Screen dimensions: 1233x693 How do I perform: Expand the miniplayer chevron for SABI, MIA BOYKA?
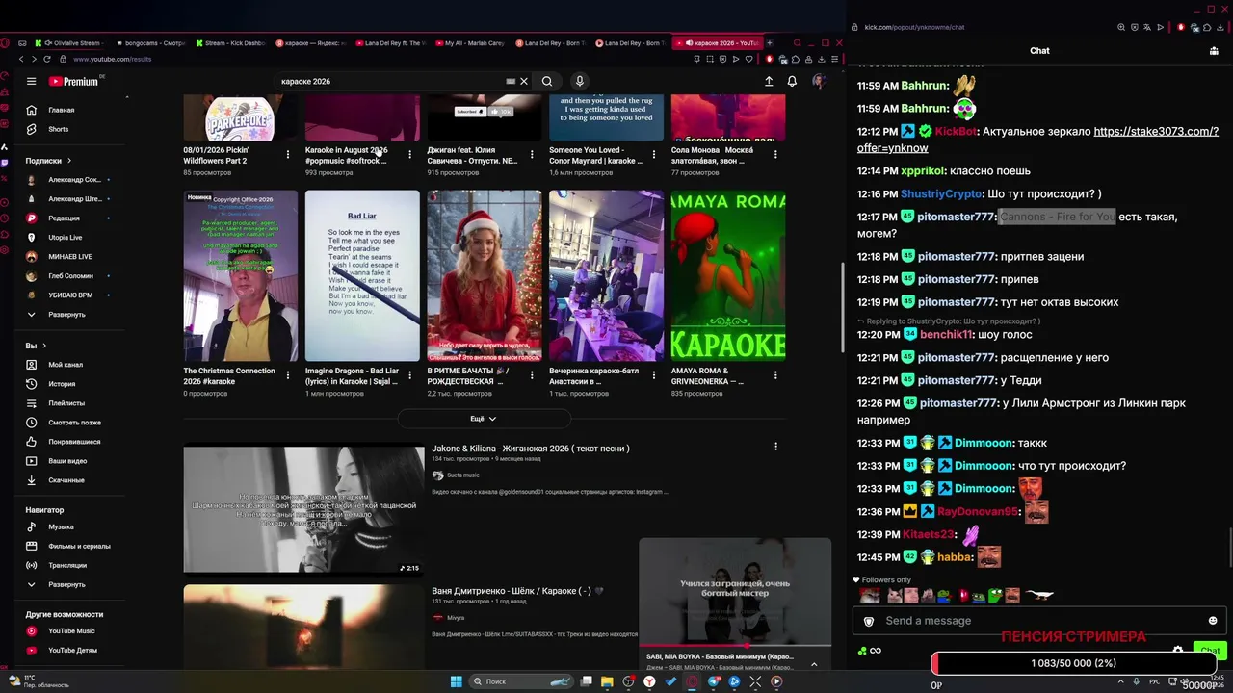coord(814,664)
